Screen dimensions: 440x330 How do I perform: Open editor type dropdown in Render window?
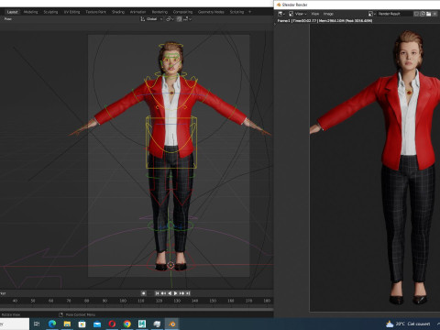(x=281, y=14)
